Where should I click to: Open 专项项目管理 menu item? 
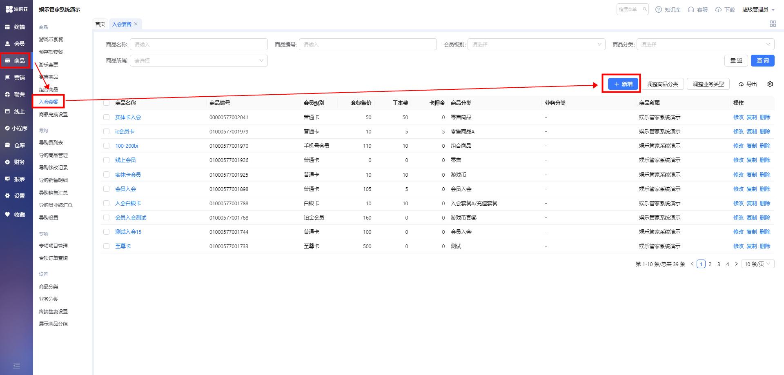point(53,246)
